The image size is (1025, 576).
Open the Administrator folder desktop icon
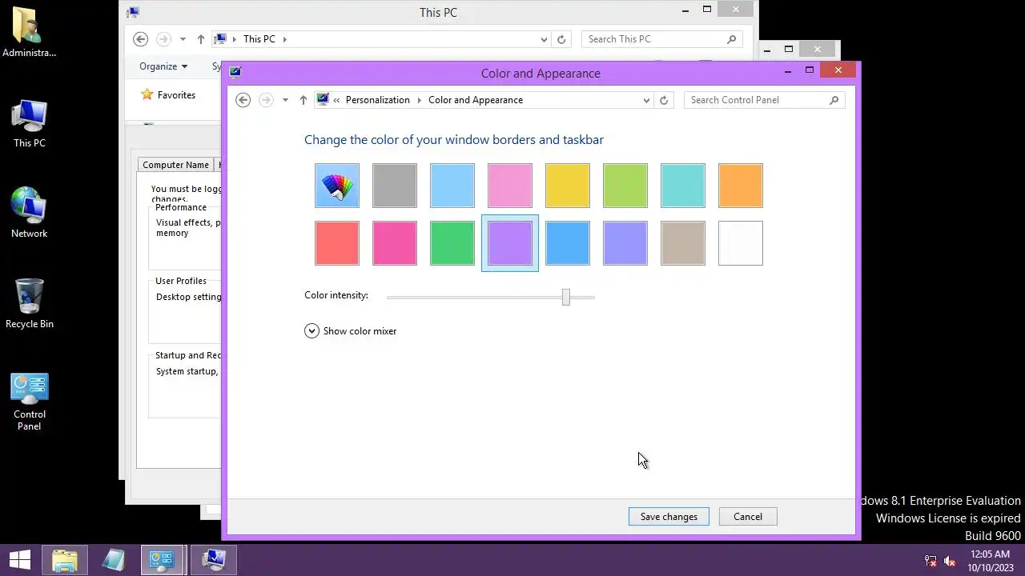[30, 32]
